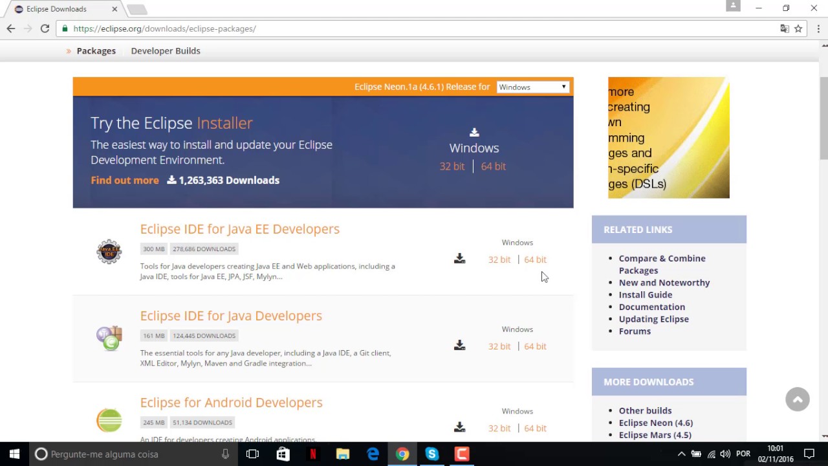Download Android Developers 32 bit
828x466 pixels.
pyautogui.click(x=499, y=428)
